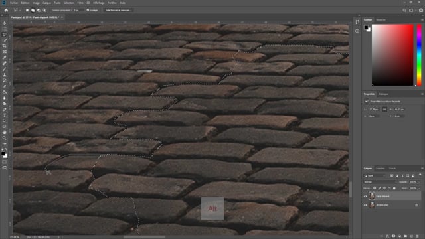Screen dimensions: 425x239
Task: Select the Pen tool
Action: 5,110
